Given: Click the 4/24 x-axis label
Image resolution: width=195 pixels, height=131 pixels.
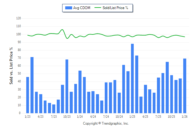Looking at the screenshot, I should [93, 117].
